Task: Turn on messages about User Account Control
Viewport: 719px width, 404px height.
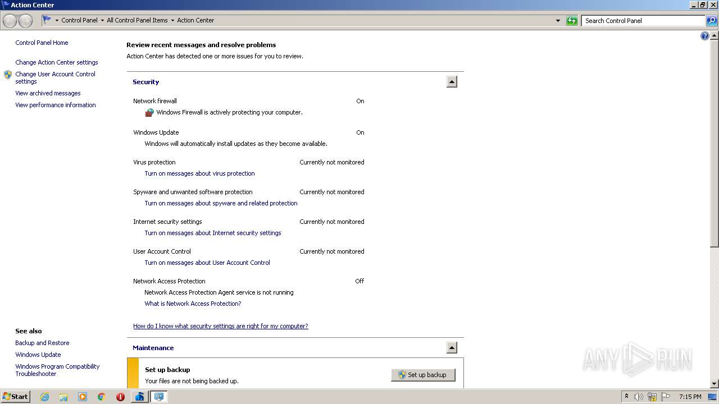Action: point(207,263)
